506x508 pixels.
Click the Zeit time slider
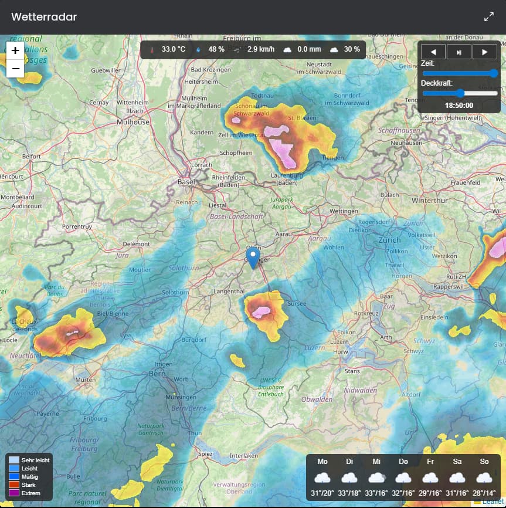point(460,73)
